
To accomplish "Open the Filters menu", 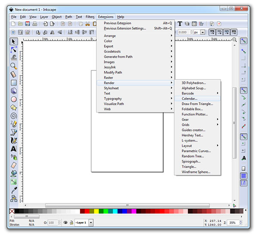I will pyautogui.click(x=90, y=17).
